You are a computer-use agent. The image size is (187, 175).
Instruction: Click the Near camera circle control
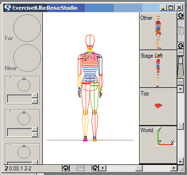point(27,58)
